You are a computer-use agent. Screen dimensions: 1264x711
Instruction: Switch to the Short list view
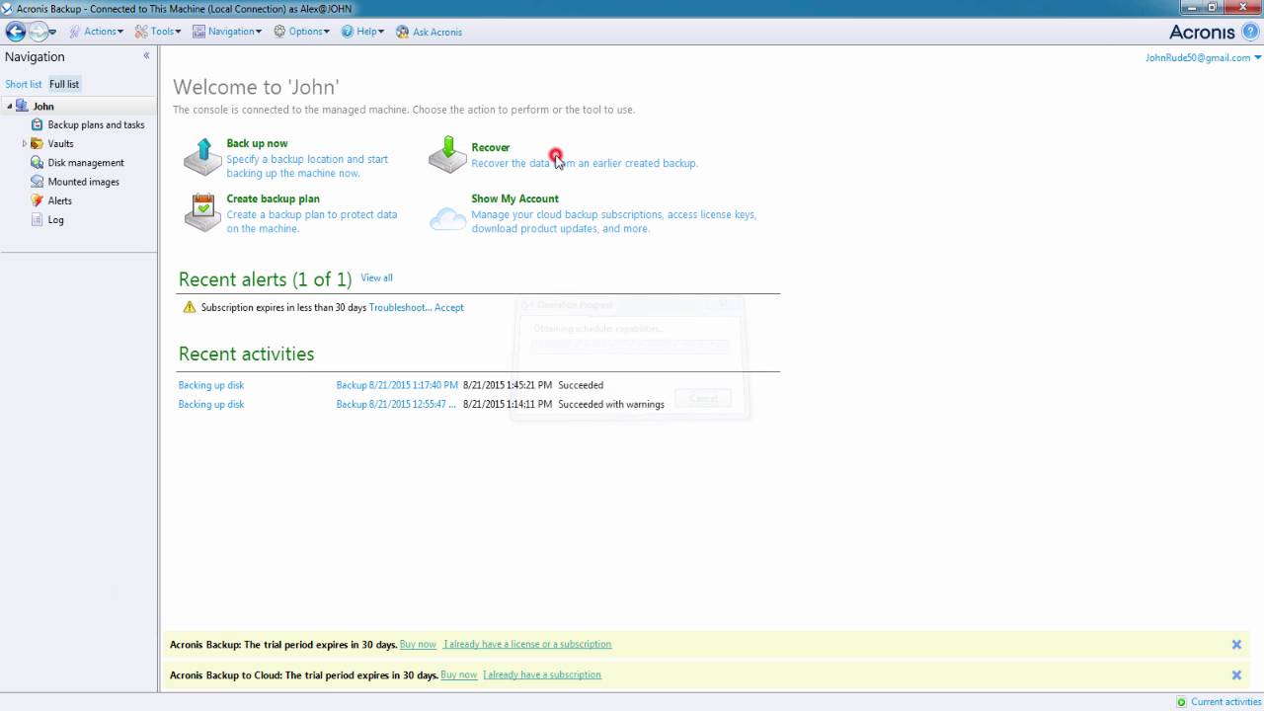click(x=24, y=85)
